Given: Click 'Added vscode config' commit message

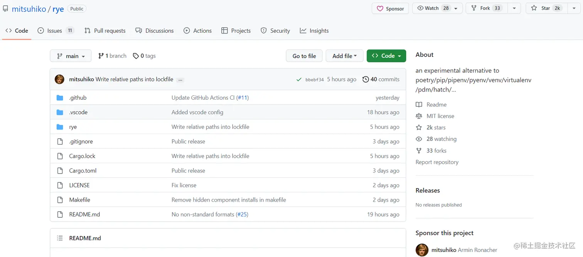Looking at the screenshot, I should pyautogui.click(x=197, y=112).
